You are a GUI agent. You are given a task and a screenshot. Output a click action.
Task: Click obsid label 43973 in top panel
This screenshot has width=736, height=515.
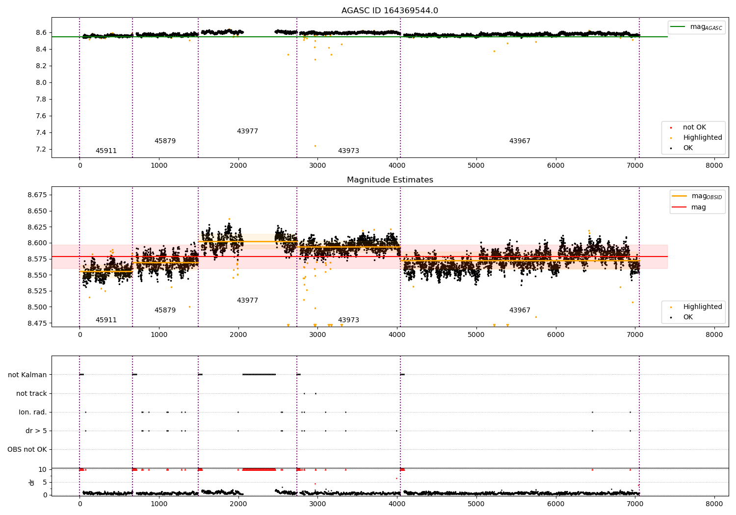pos(348,151)
